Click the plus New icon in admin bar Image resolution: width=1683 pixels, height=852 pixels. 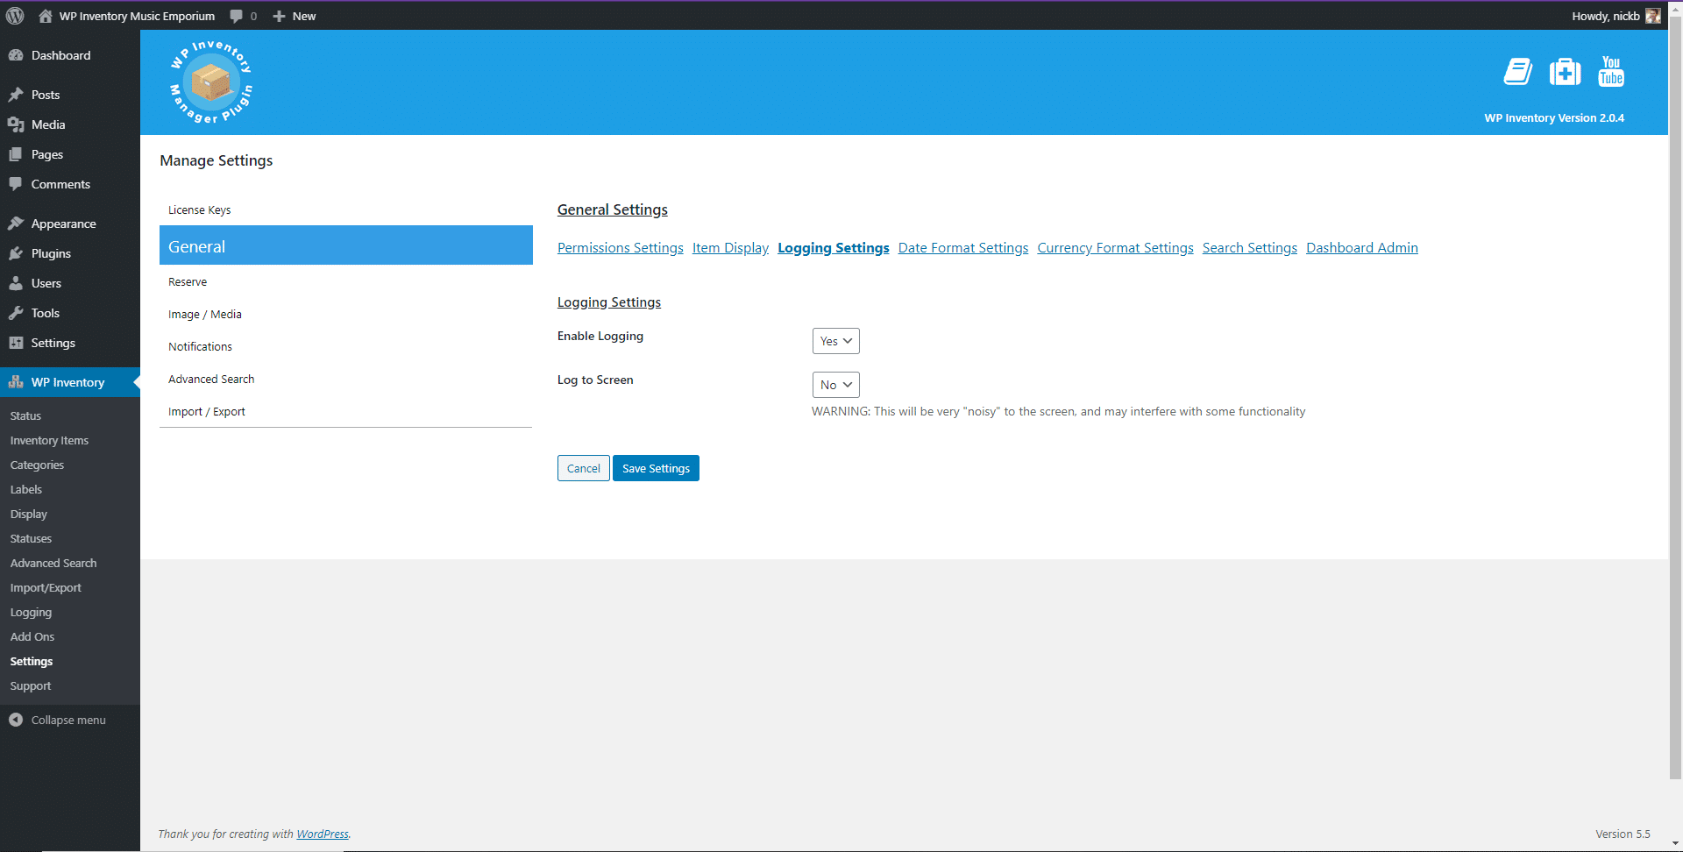pyautogui.click(x=279, y=16)
